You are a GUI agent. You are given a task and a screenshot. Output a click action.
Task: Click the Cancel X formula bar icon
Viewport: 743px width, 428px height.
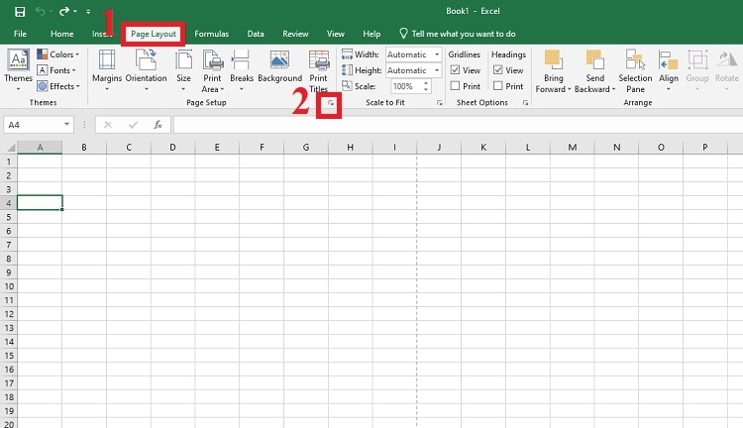[108, 125]
